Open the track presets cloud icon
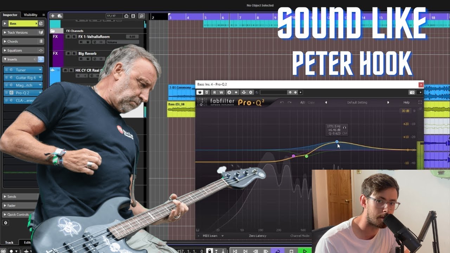The image size is (450, 253). [x=59, y=16]
